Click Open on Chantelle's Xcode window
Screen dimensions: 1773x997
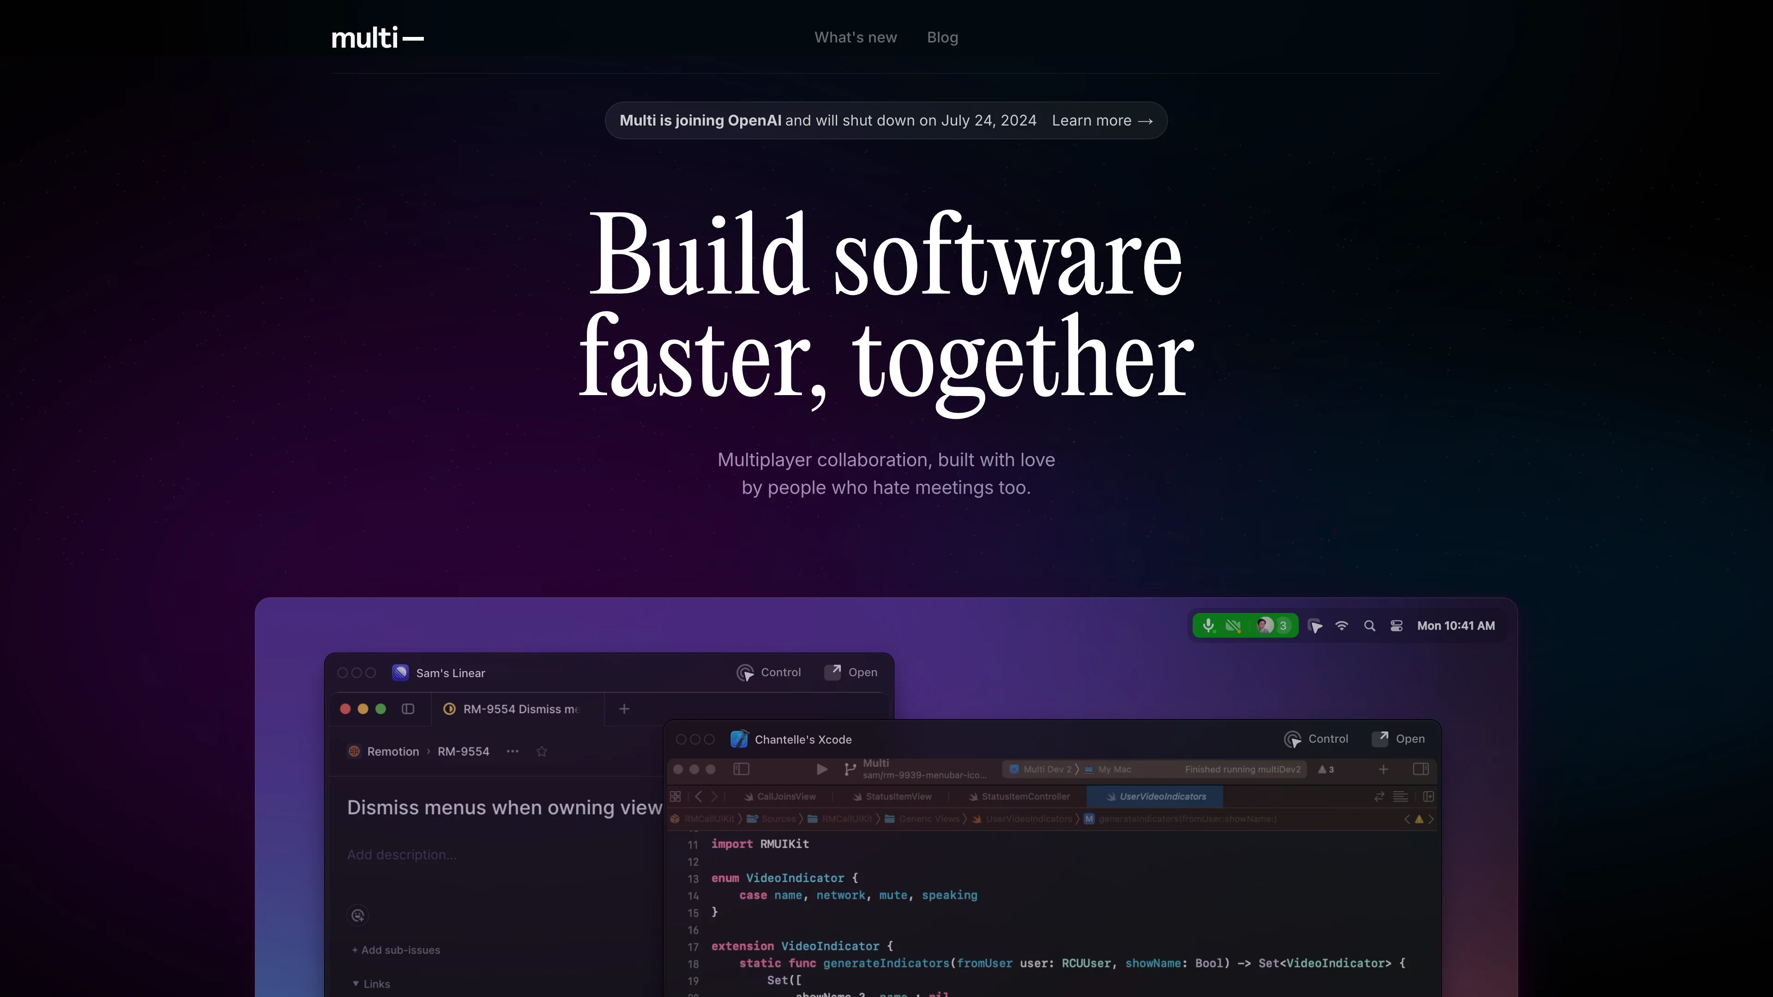click(1399, 739)
